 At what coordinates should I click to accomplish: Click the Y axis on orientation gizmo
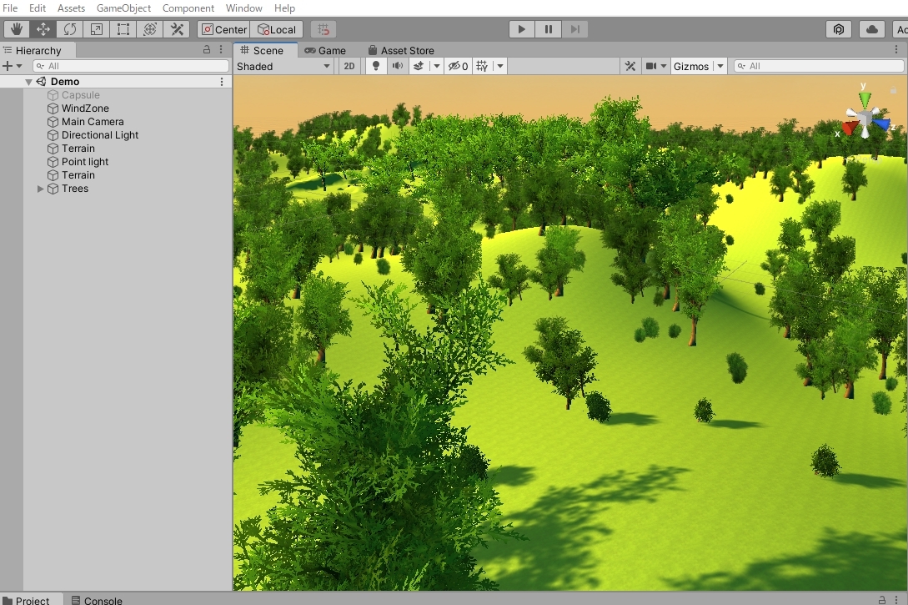click(864, 98)
